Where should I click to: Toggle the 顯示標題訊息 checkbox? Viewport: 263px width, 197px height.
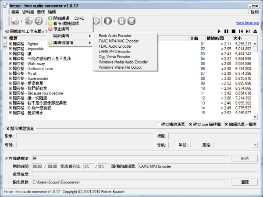[x=7, y=129]
